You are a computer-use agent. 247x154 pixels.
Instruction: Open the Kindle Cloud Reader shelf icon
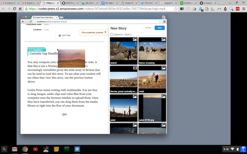46,149
